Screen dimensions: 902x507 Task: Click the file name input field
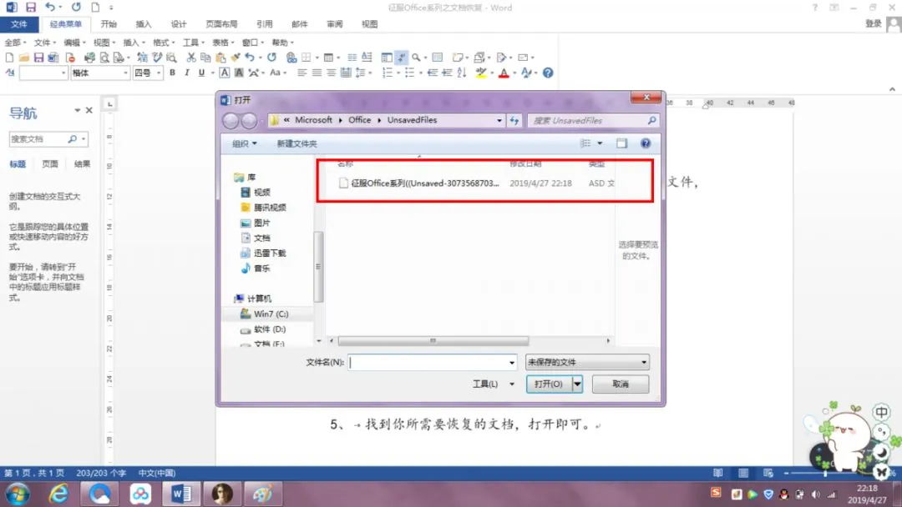tap(432, 362)
